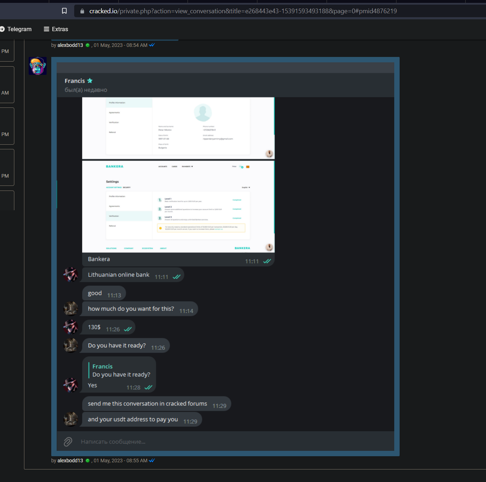486x482 pixels.
Task: Click 'send me this conversation in cracked forums'
Action: tap(157, 404)
